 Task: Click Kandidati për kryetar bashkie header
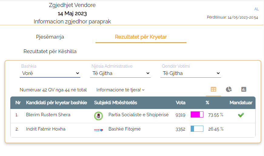coord(56,103)
